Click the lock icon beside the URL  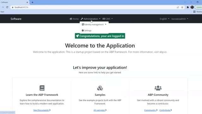tap(13, 7)
